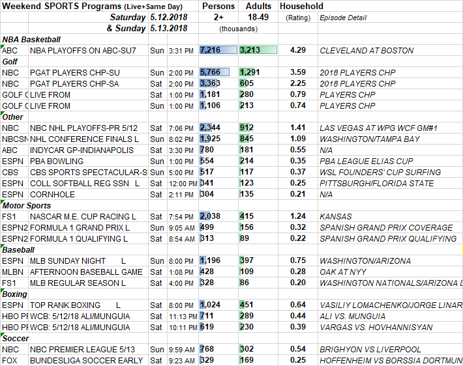The height and width of the screenshot is (366, 463).
Task: Click 'BUNDESLIGA SOCCER EARLY' program cell
Action: (x=87, y=360)
